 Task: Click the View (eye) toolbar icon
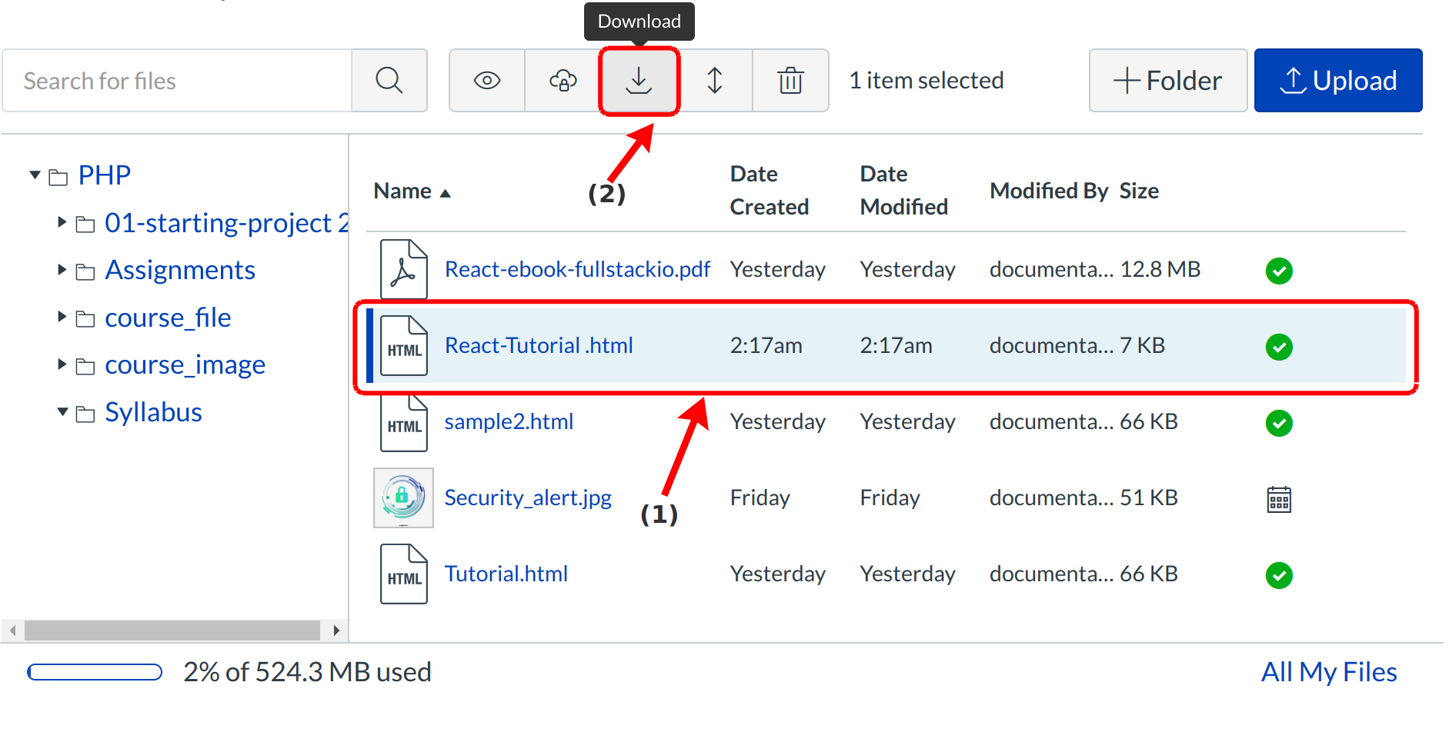pyautogui.click(x=487, y=81)
